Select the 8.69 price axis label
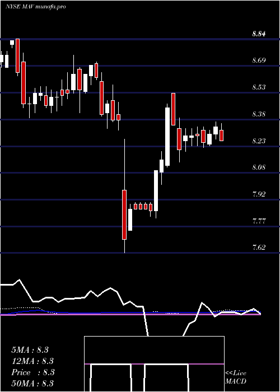The height and width of the screenshot is (392, 280). pyautogui.click(x=259, y=60)
